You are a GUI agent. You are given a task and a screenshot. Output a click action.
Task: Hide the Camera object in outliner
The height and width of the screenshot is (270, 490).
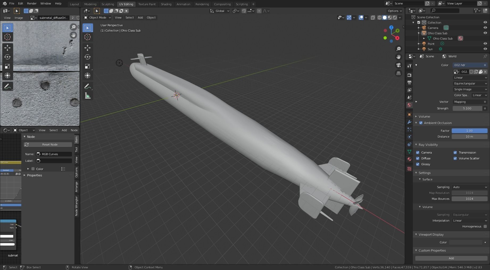tap(485, 28)
